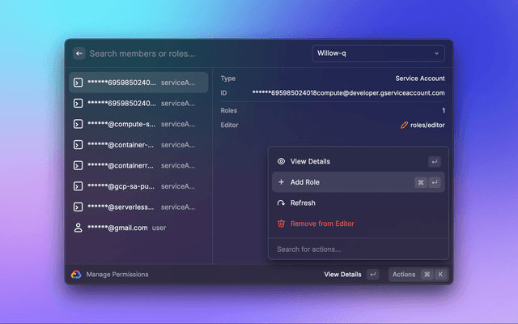518x324 pixels.
Task: Select Remove from Editor menu entry
Action: tap(321, 224)
